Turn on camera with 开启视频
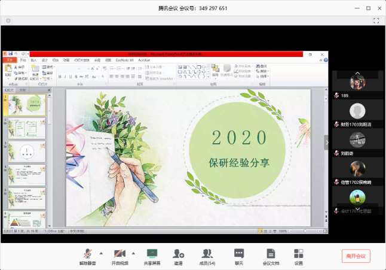This screenshot has height=270, width=386. (120, 254)
